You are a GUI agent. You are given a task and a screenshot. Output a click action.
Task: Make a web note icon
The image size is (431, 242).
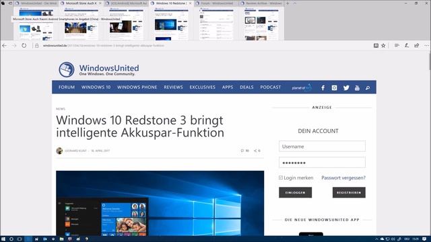pos(407,46)
